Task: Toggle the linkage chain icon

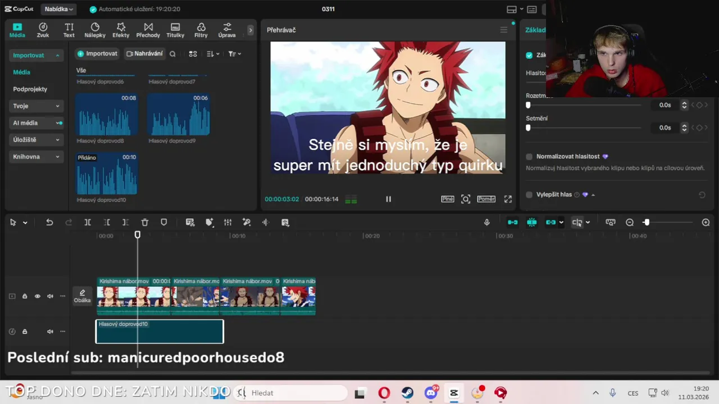Action: [x=550, y=223]
